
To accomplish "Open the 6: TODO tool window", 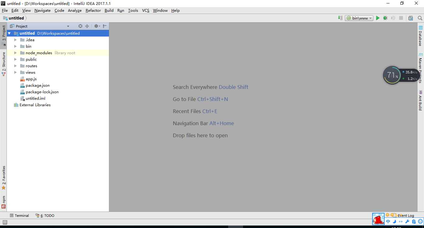I will [45, 216].
